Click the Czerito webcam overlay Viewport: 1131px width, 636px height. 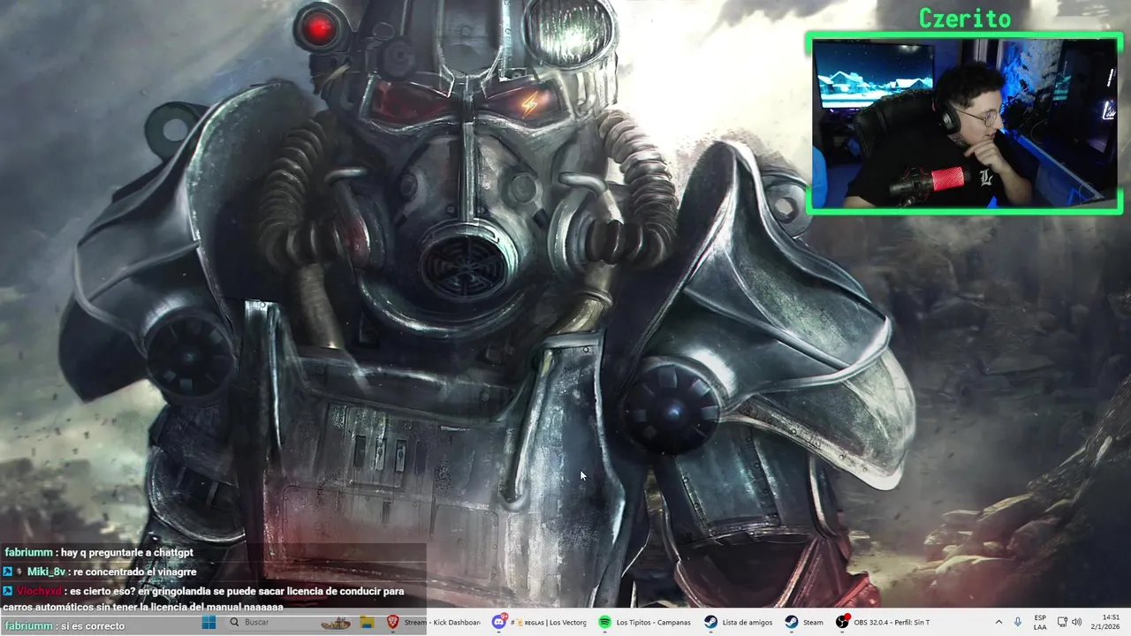coord(964,123)
